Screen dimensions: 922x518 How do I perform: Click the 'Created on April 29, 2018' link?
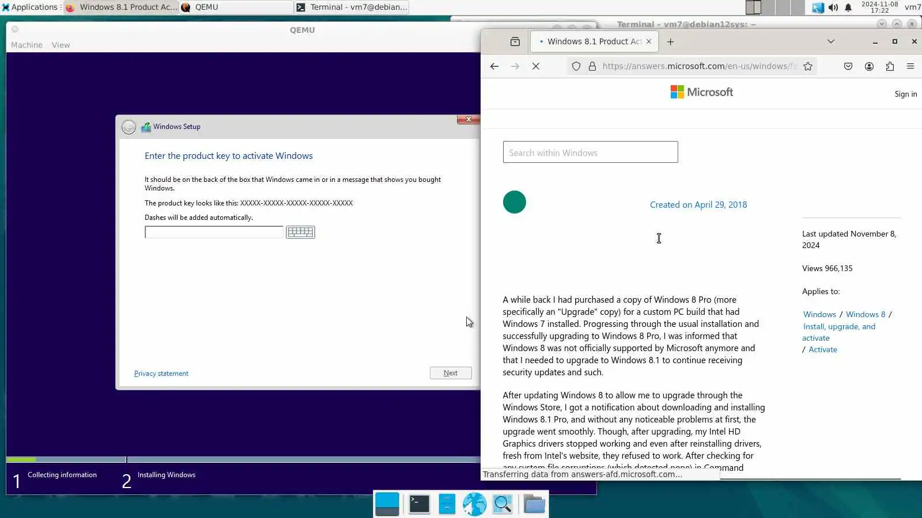tap(698, 204)
